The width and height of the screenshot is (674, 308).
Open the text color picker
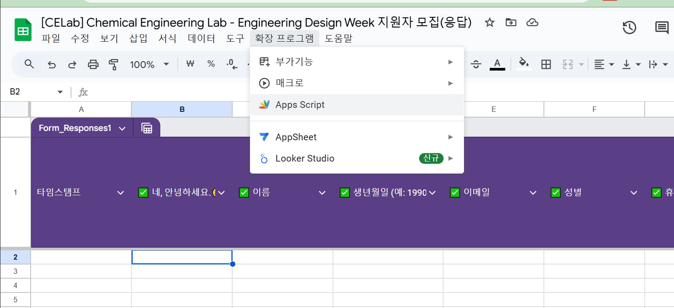click(x=497, y=64)
